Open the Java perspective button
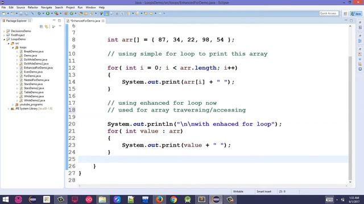 [x=356, y=14]
